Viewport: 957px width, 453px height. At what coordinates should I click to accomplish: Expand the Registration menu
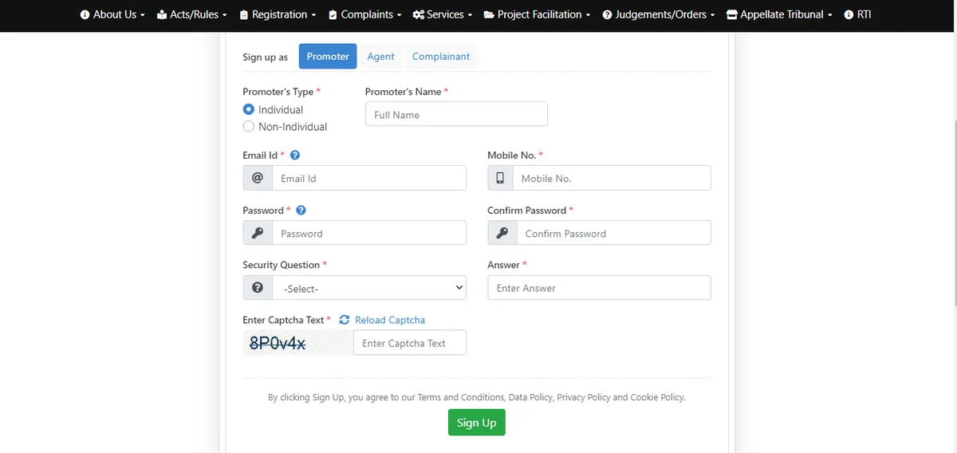click(x=278, y=14)
